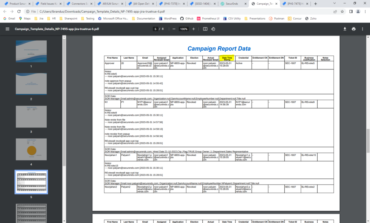Download the PDF file
Image resolution: width=370 pixels, height=223 pixels.
pos(345,29)
